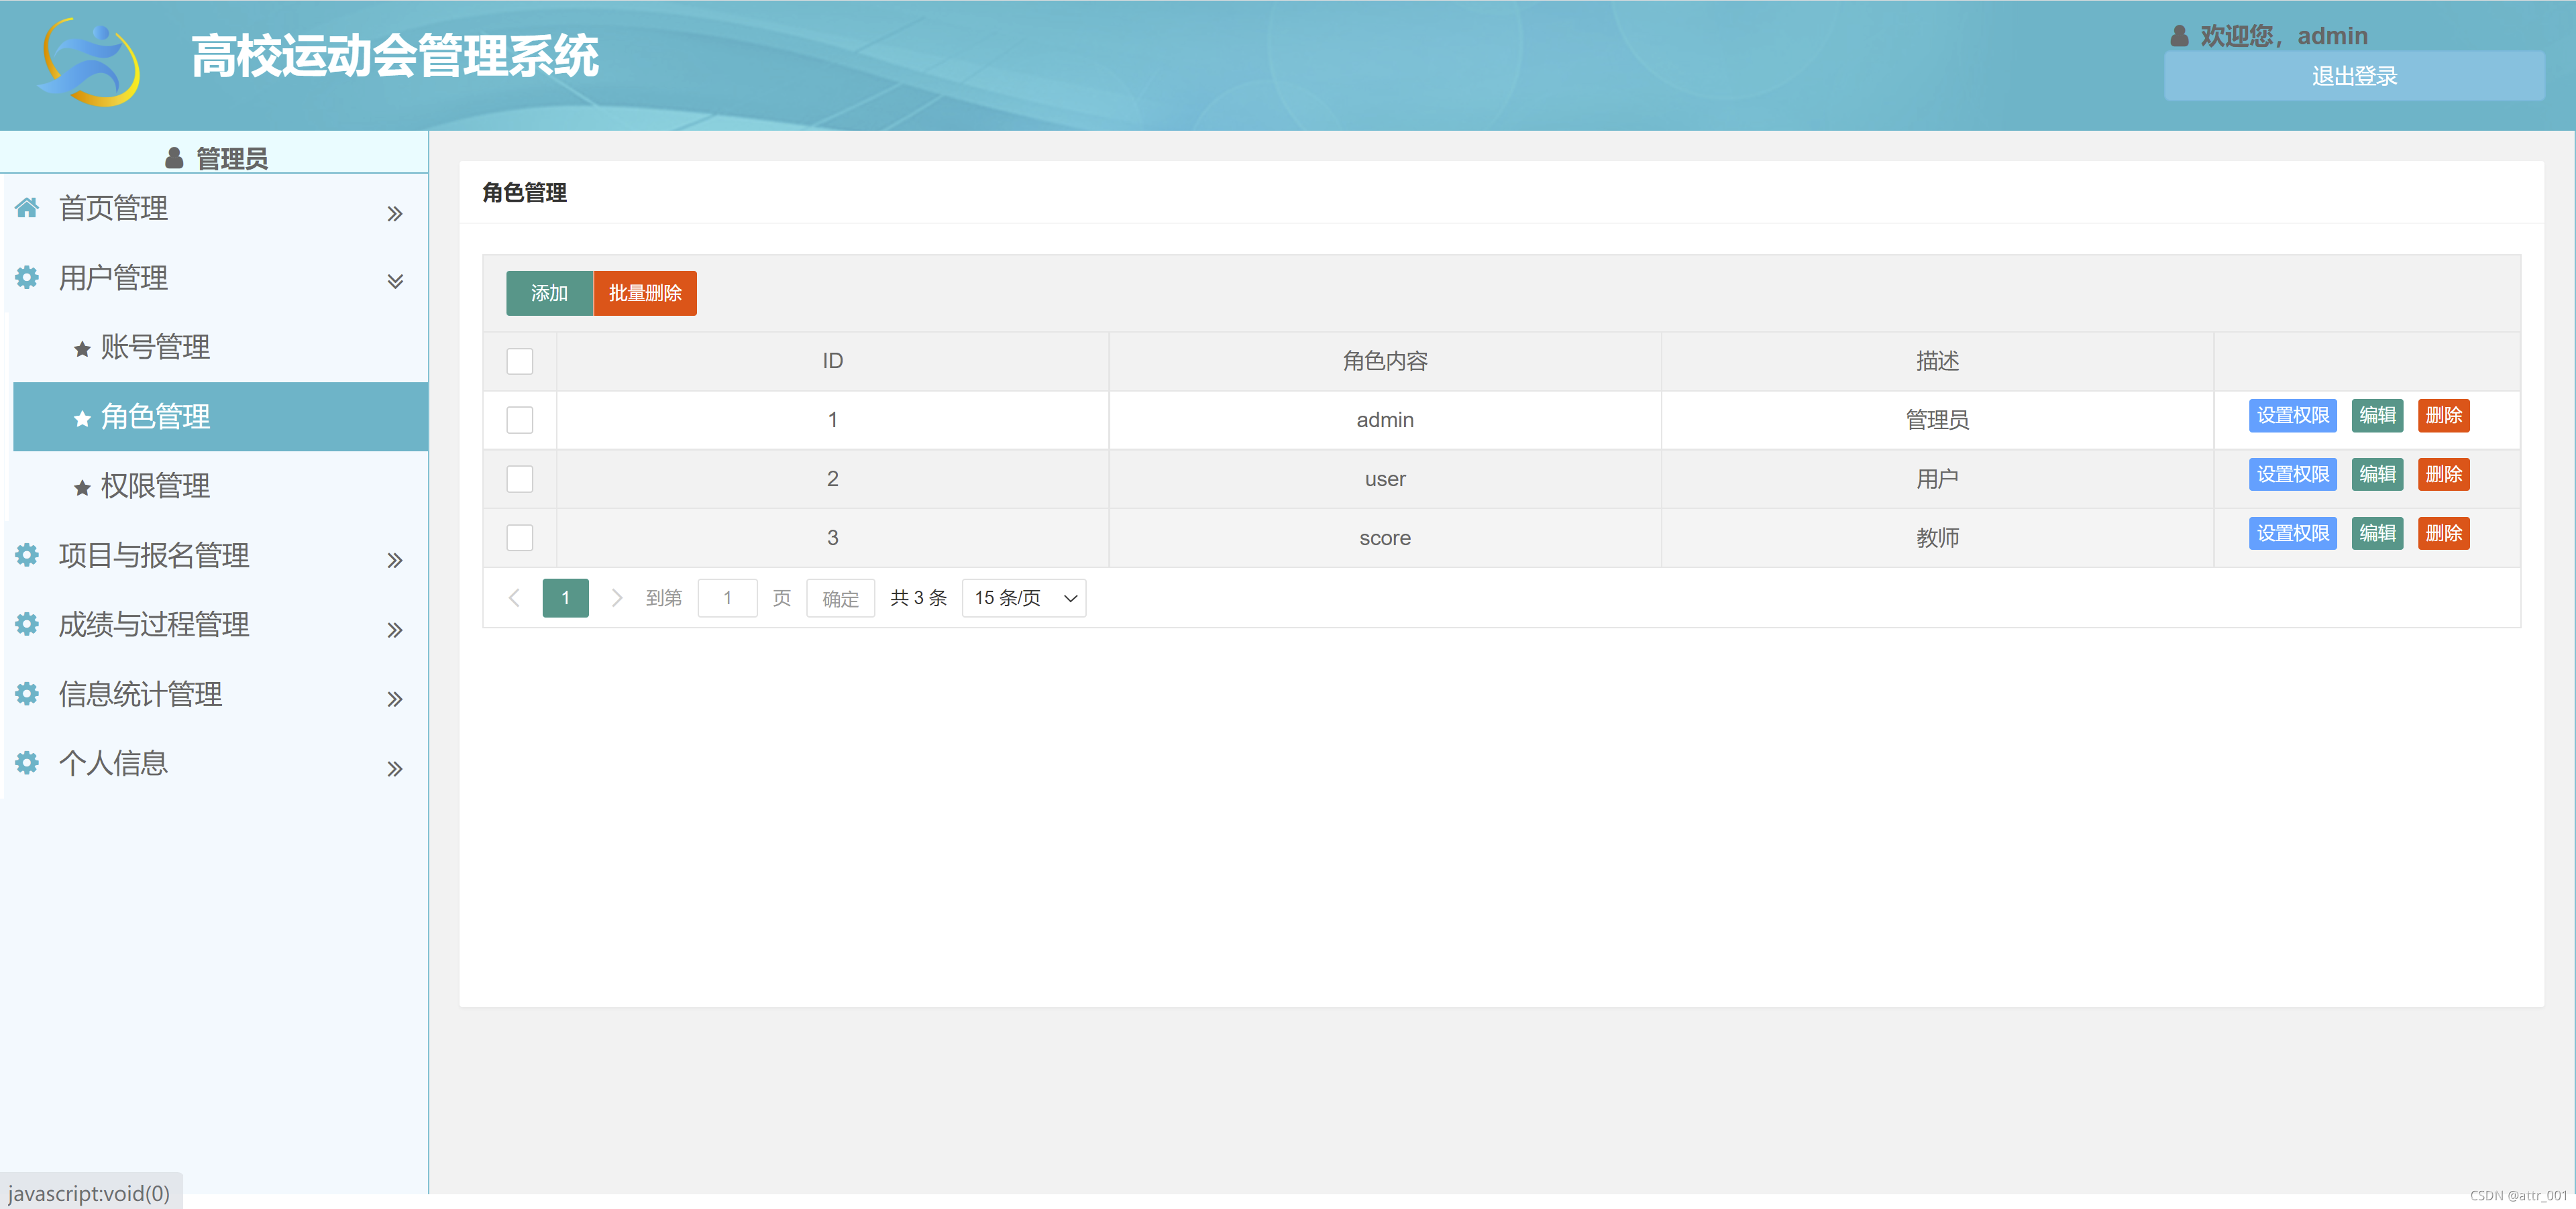Click the gear icon beside 个人信息
Image resolution: width=2576 pixels, height=1209 pixels.
[27, 763]
